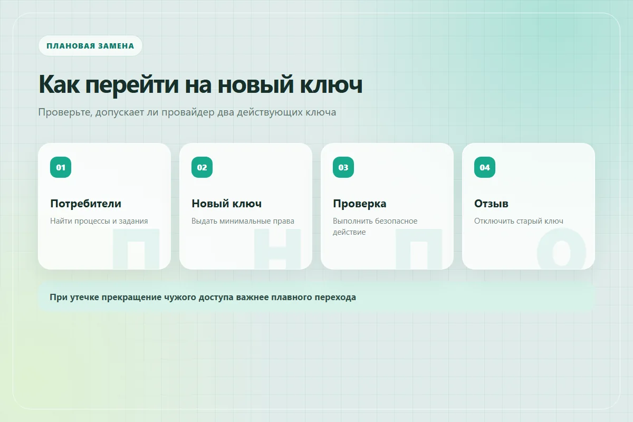
Task: Click the step badge 03
Action: 343,167
